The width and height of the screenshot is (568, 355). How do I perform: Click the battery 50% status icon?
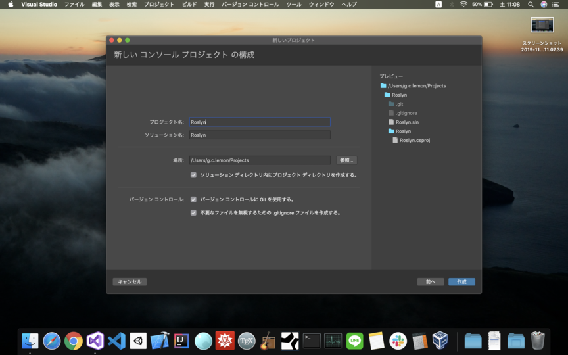(x=483, y=5)
